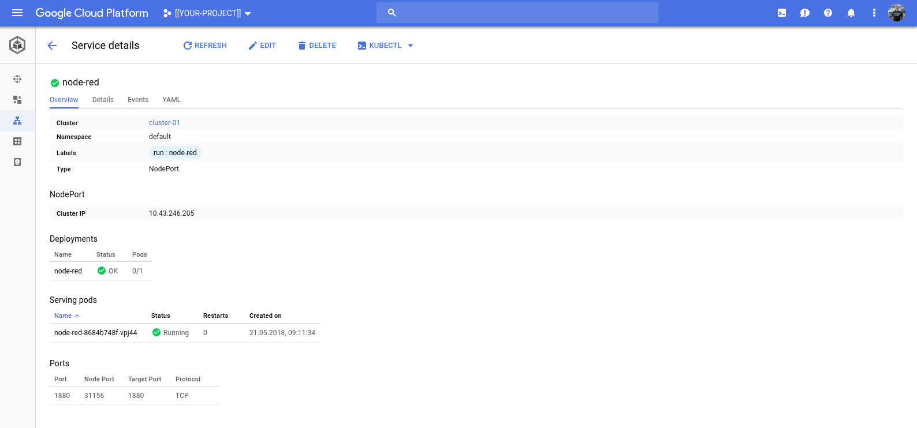
Task: Delete the node-red service
Action: pyautogui.click(x=316, y=46)
